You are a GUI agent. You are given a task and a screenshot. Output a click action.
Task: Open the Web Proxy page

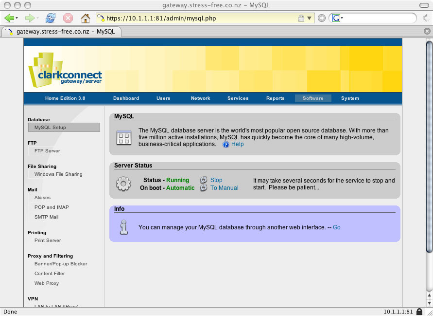click(46, 283)
